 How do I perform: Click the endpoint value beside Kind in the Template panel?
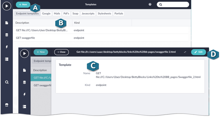point(101,85)
